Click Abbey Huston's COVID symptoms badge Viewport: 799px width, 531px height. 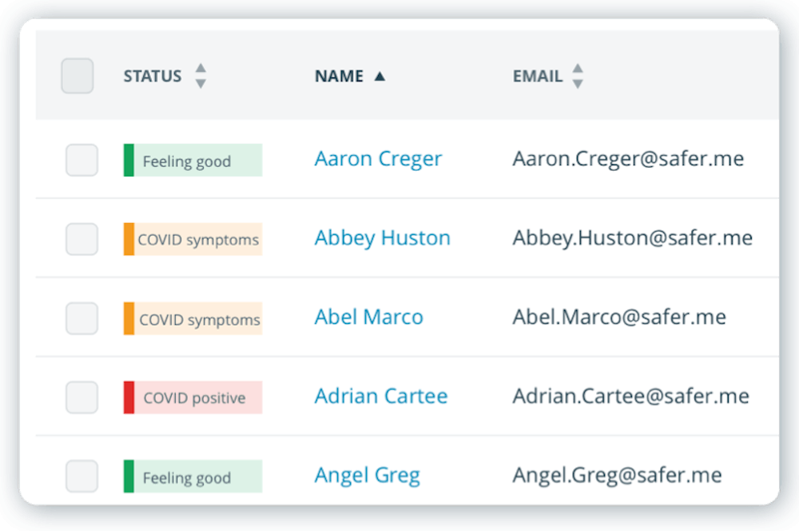point(193,240)
